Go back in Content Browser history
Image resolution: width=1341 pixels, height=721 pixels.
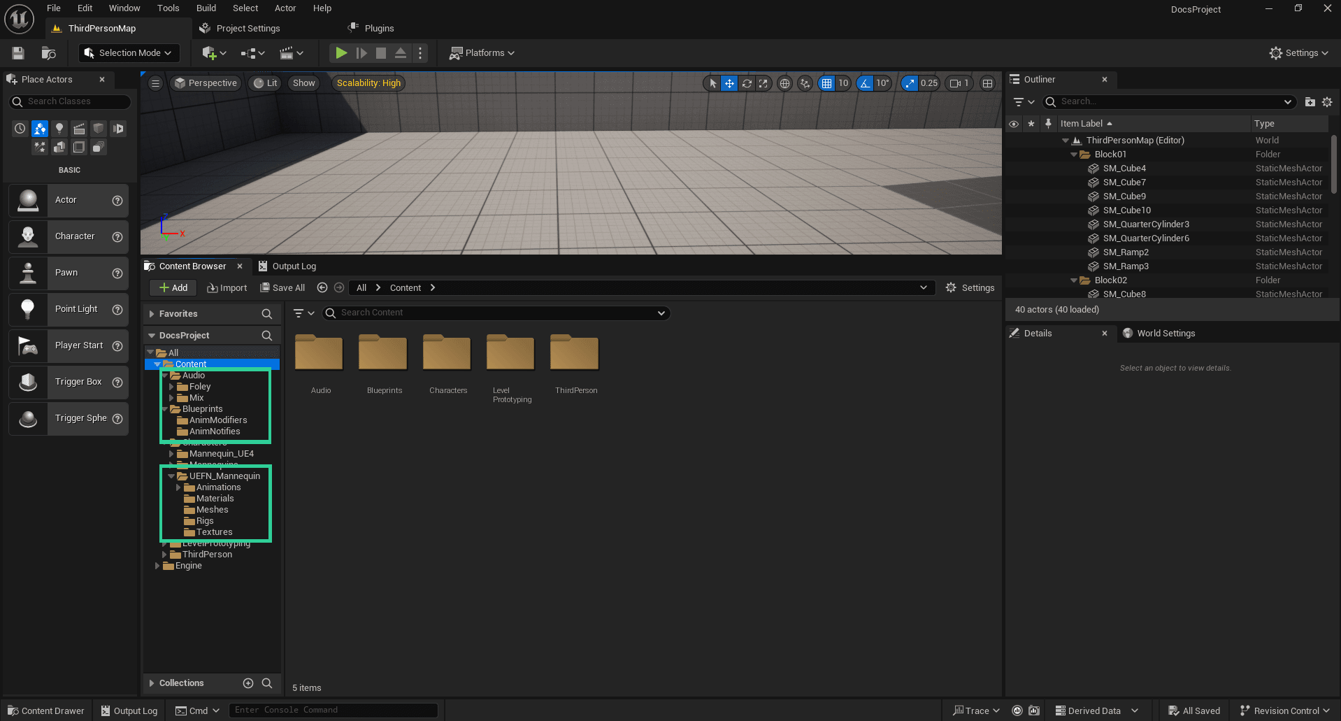coord(322,288)
